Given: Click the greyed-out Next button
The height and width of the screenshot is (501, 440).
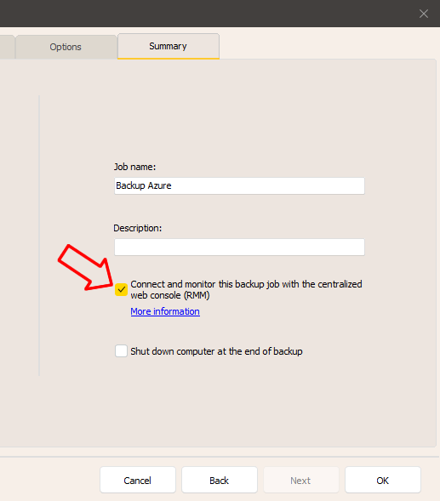Looking at the screenshot, I should 301,480.
